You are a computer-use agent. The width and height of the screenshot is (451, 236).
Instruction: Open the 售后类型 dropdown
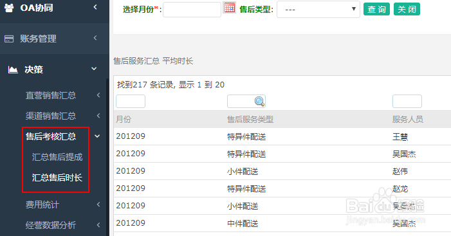click(x=318, y=9)
